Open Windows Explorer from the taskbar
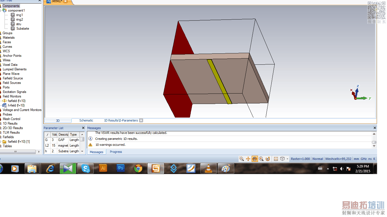Viewport: 387px width, 217px height. coord(32,168)
